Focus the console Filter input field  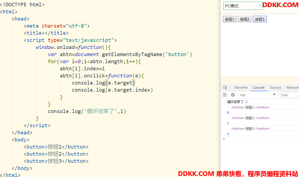click(290, 95)
